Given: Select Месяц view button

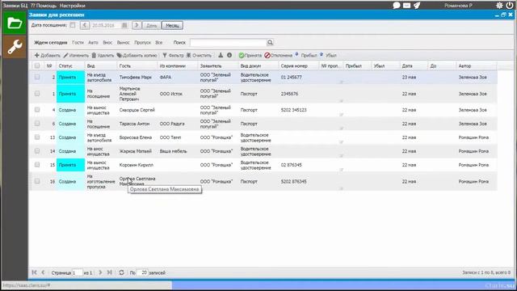Looking at the screenshot, I should 172,25.
